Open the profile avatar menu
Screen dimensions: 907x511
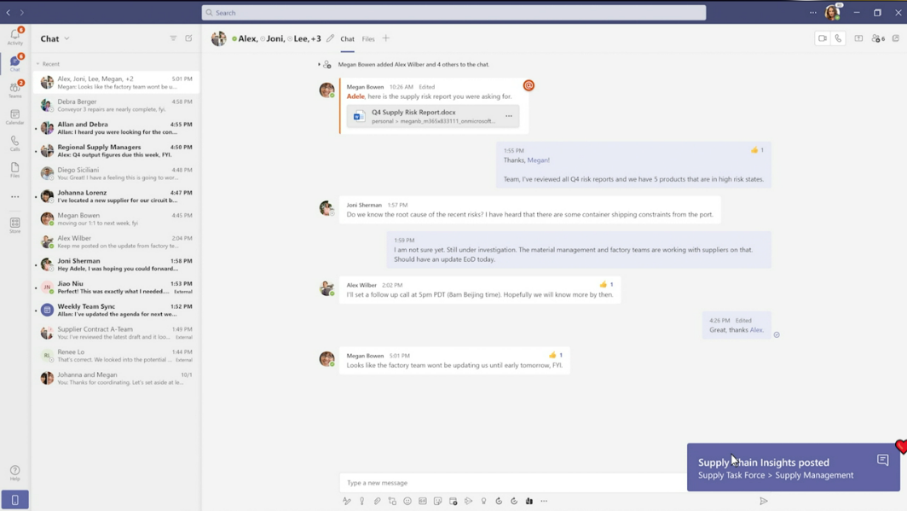coord(832,12)
